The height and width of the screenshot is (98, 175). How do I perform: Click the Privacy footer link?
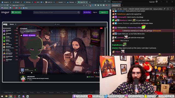coord(32,93)
